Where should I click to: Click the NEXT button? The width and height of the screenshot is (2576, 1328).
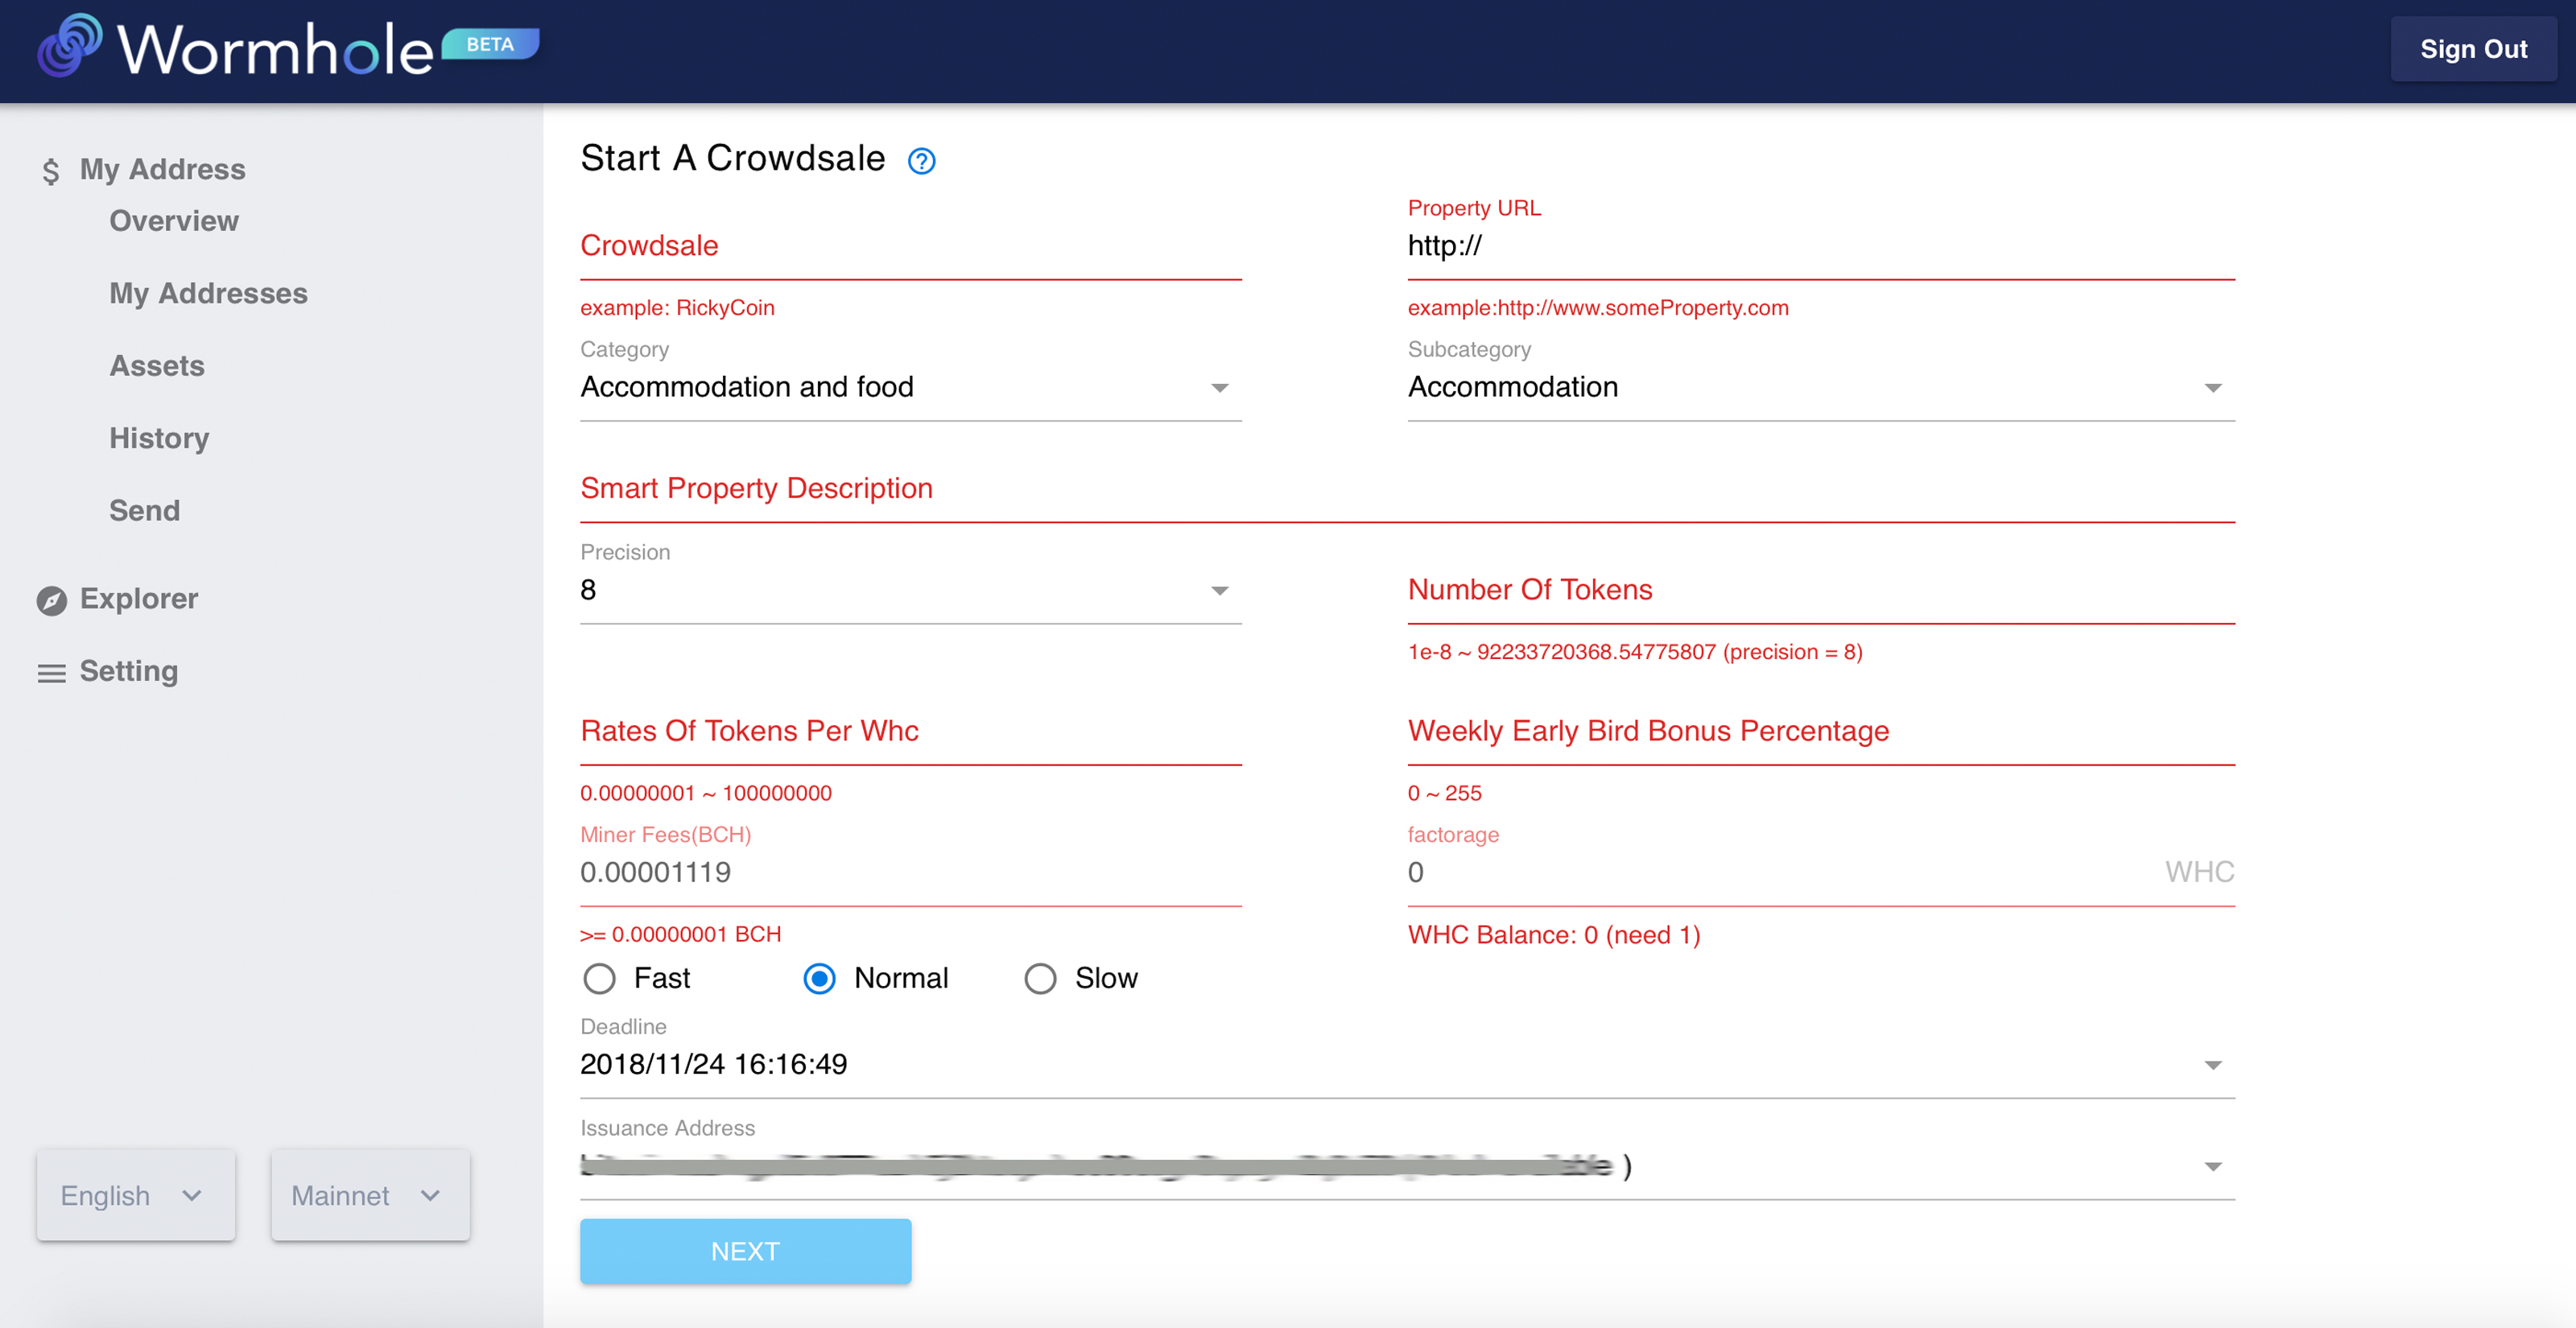coord(745,1250)
